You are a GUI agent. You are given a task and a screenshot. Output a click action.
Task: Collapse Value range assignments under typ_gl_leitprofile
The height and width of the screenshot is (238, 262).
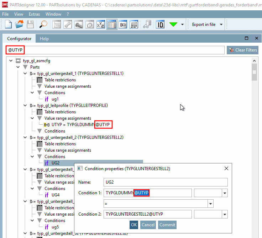click(32, 118)
